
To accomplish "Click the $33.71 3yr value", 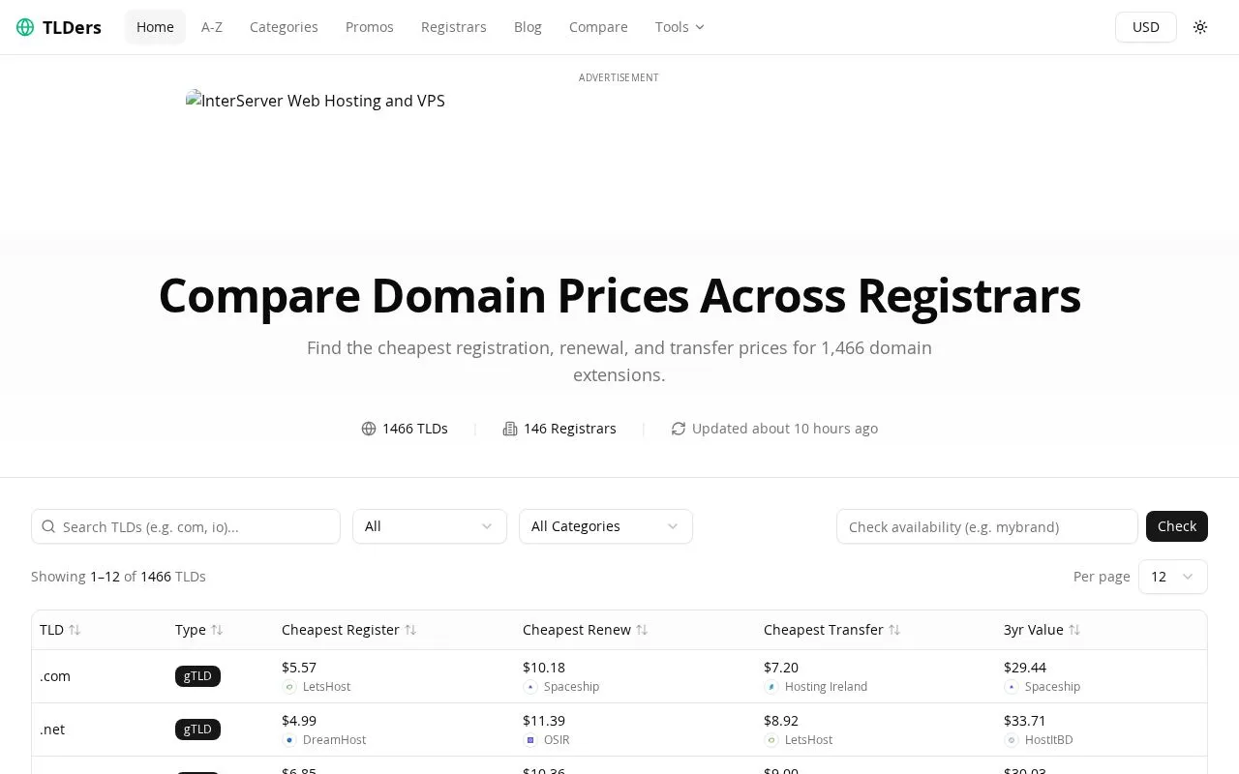I will point(1025,721).
